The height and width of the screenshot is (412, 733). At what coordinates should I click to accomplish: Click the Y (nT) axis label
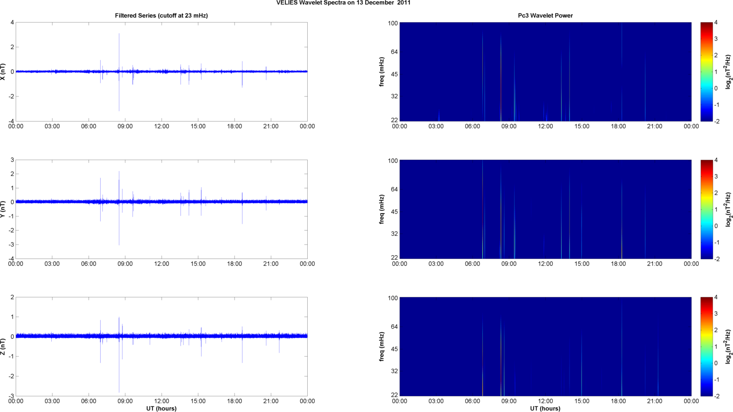point(3,209)
